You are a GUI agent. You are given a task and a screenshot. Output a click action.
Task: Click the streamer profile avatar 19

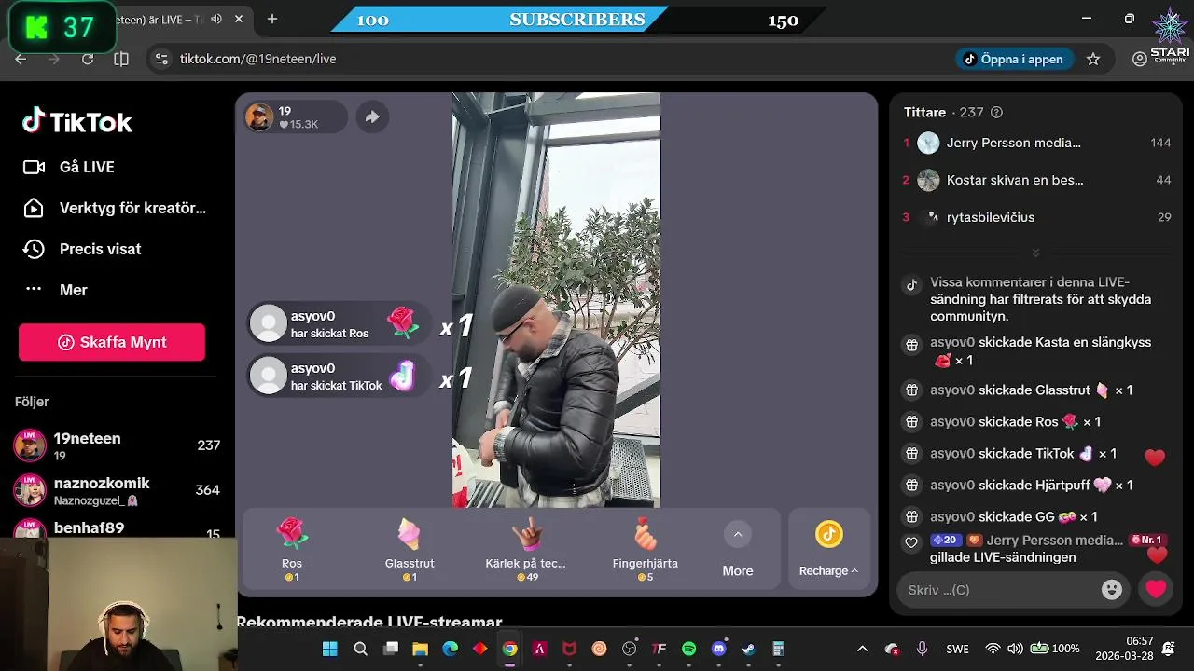(x=259, y=116)
